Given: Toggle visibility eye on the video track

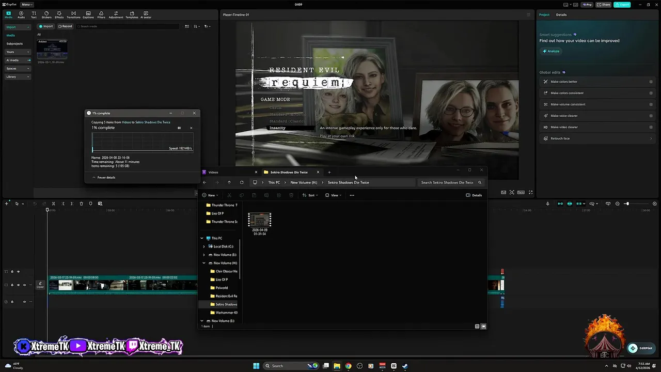Looking at the screenshot, I should tap(18, 285).
